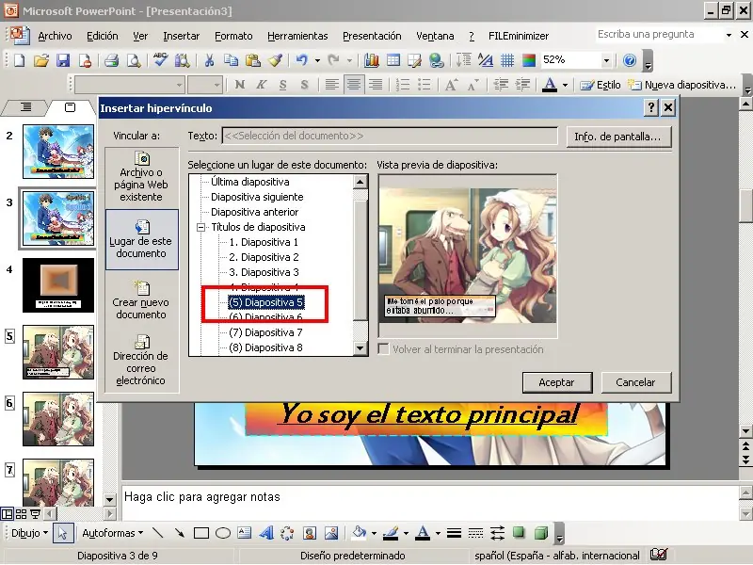This screenshot has width=753, height=565.
Task: Toggle 'Volver al terminar la presentación' checkbox
Action: click(x=384, y=349)
